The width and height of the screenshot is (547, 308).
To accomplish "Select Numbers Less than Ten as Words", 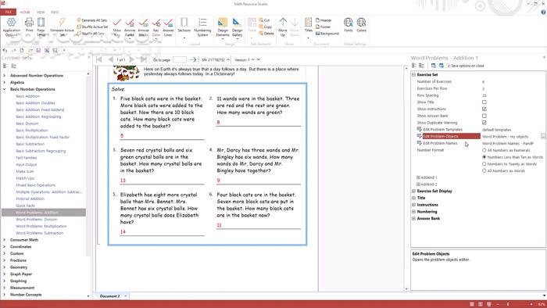I will [484, 157].
